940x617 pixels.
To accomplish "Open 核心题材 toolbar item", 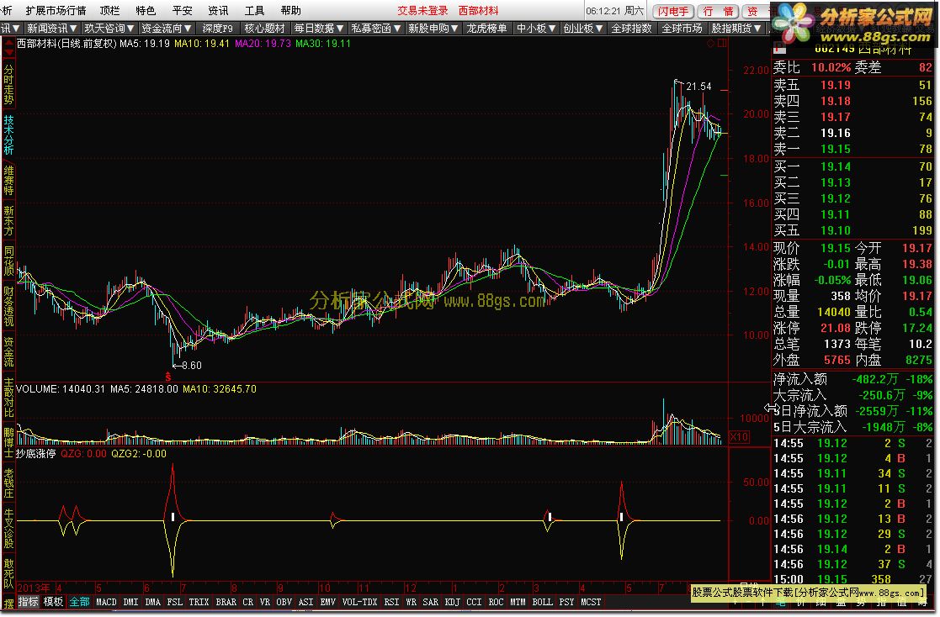I will (x=264, y=28).
